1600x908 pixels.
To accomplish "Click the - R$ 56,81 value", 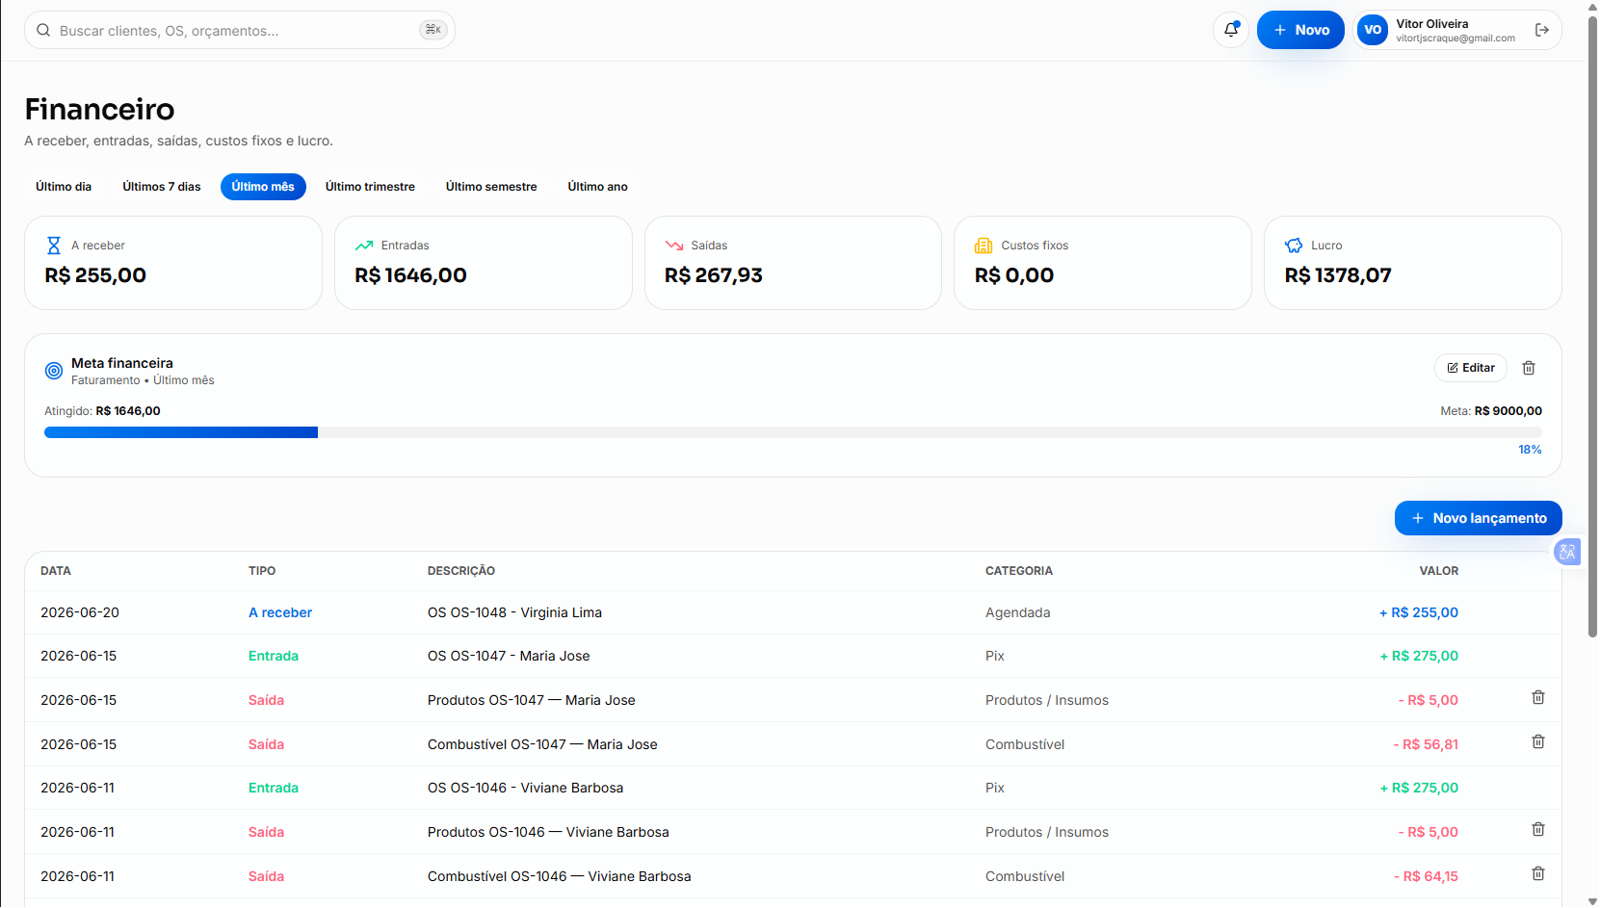I will [1426, 744].
